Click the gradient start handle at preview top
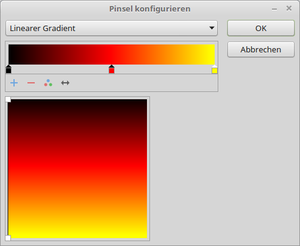This screenshot has width=300, height=246. (8, 99)
